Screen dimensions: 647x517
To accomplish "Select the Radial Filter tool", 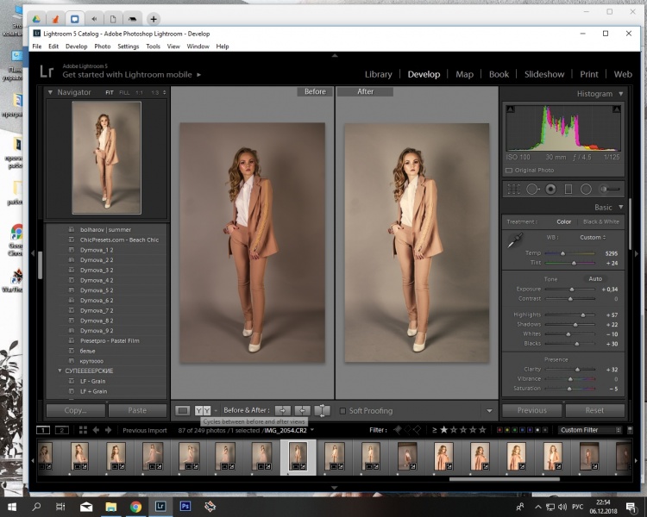I will coord(586,190).
